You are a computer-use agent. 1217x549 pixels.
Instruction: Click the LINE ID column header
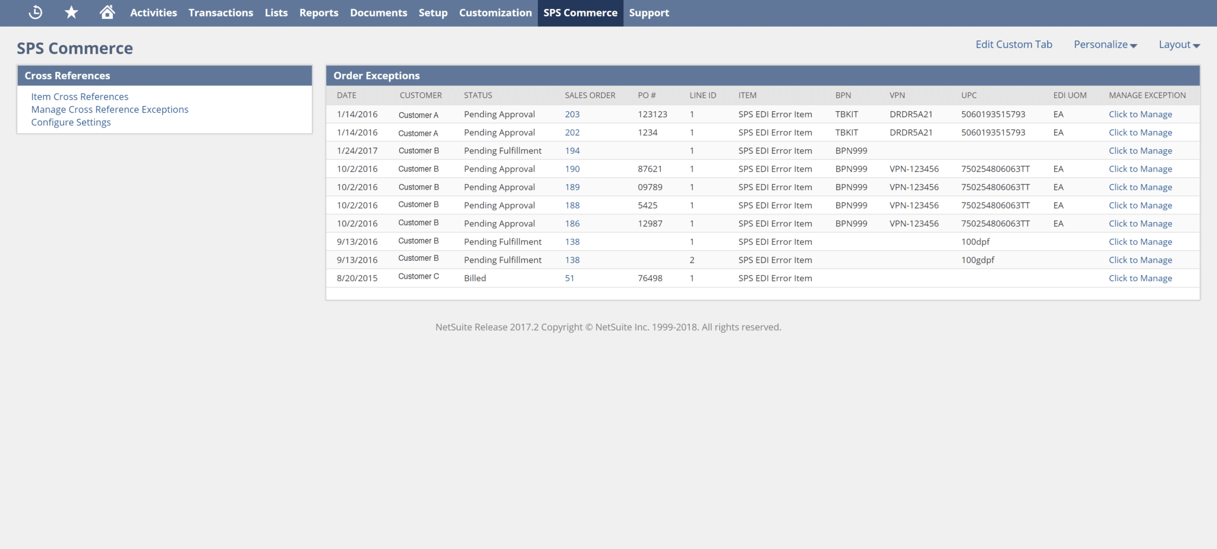coord(702,95)
